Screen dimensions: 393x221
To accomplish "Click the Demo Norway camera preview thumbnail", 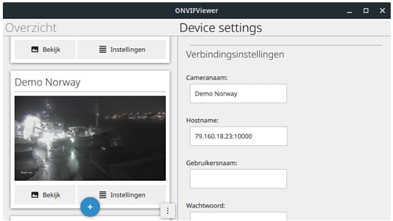I will [90, 138].
